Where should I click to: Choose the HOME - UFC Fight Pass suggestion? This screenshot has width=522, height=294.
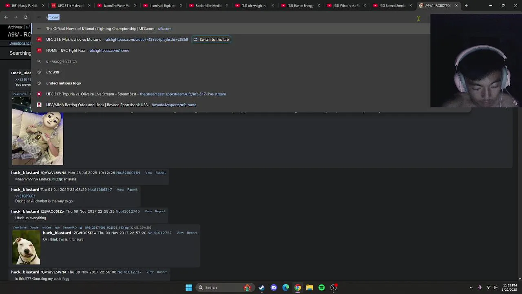(x=231, y=50)
